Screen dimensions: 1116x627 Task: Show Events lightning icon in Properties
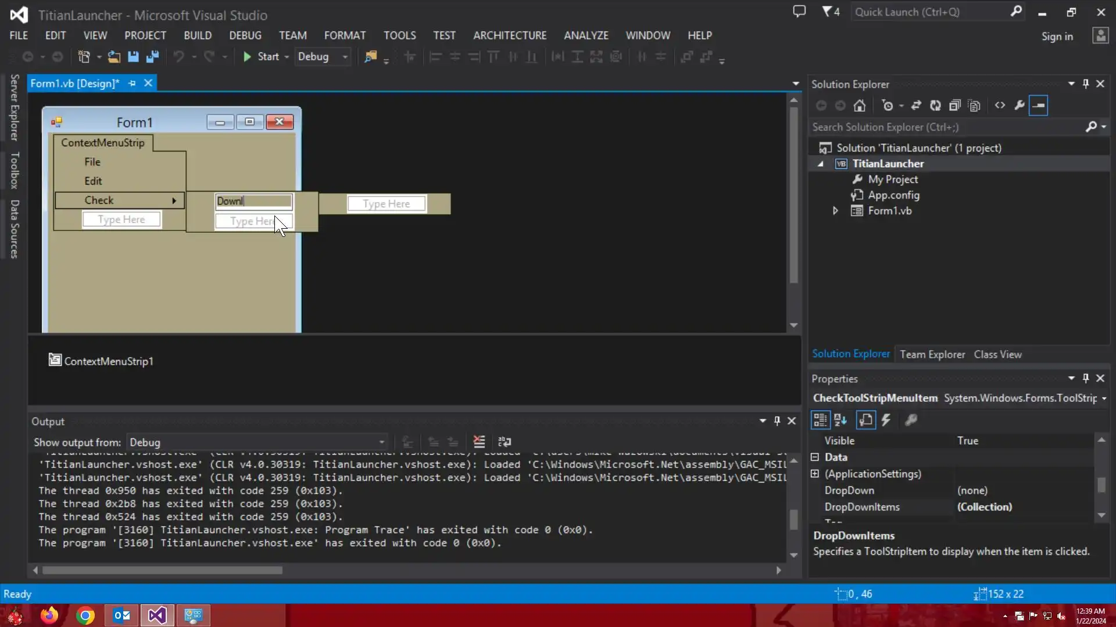pyautogui.click(x=886, y=420)
